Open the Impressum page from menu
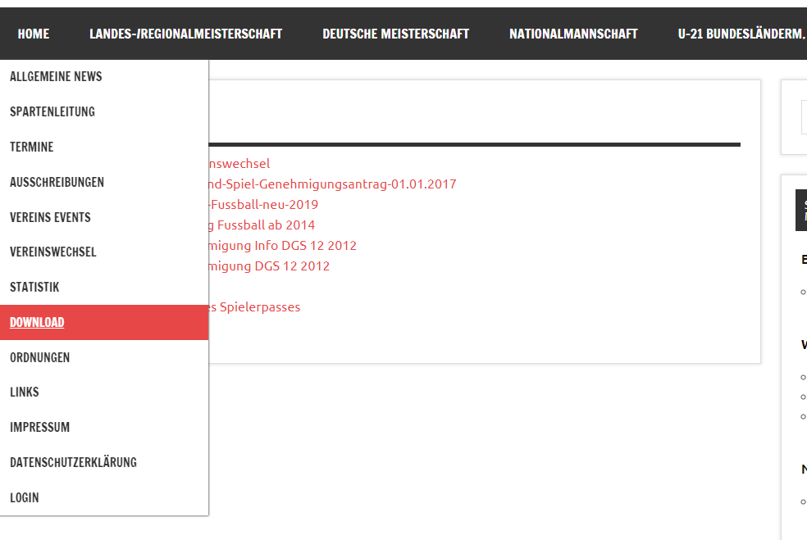Screen dimensions: 807x540 pyautogui.click(x=39, y=428)
